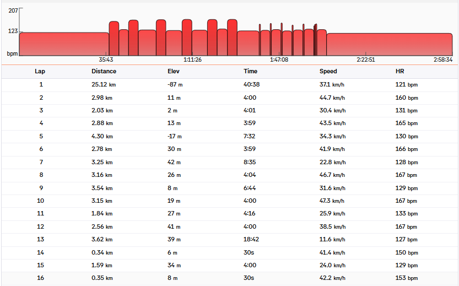Viewport: 459px width, 286px height.
Task: Select the 3.16 km distance cell
Action: tap(102, 175)
